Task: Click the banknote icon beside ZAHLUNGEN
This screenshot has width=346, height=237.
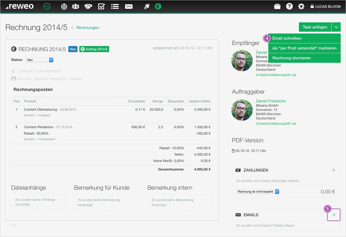Action: coord(238,170)
